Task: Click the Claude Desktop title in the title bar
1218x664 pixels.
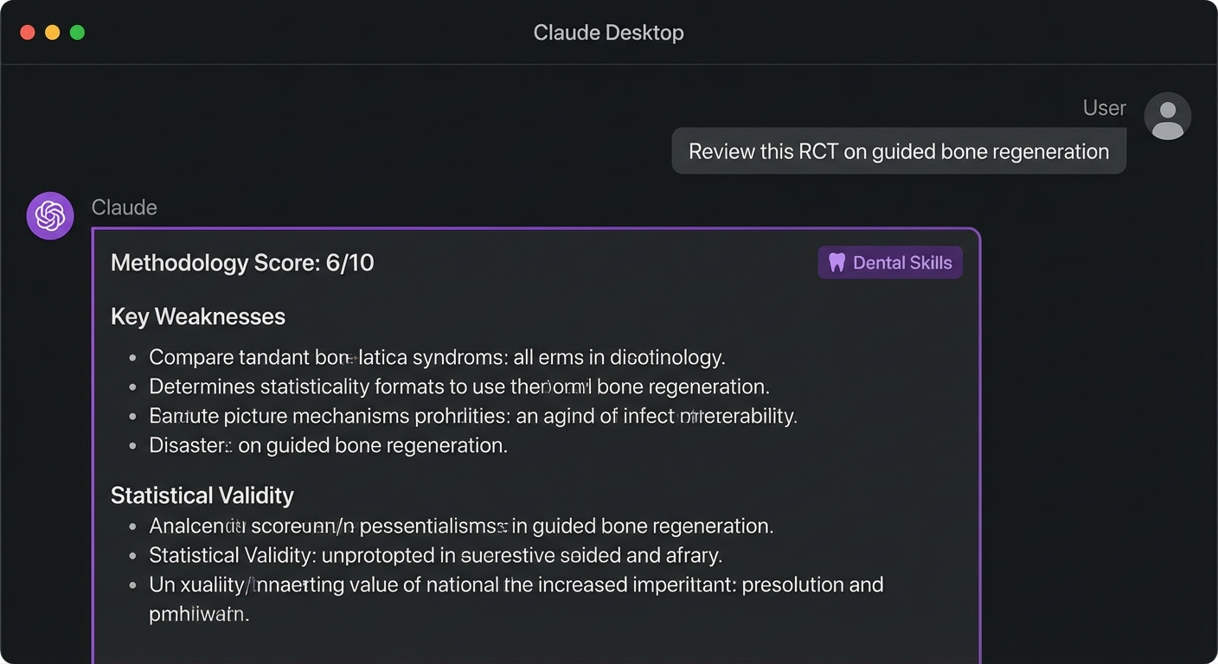Action: coord(608,32)
